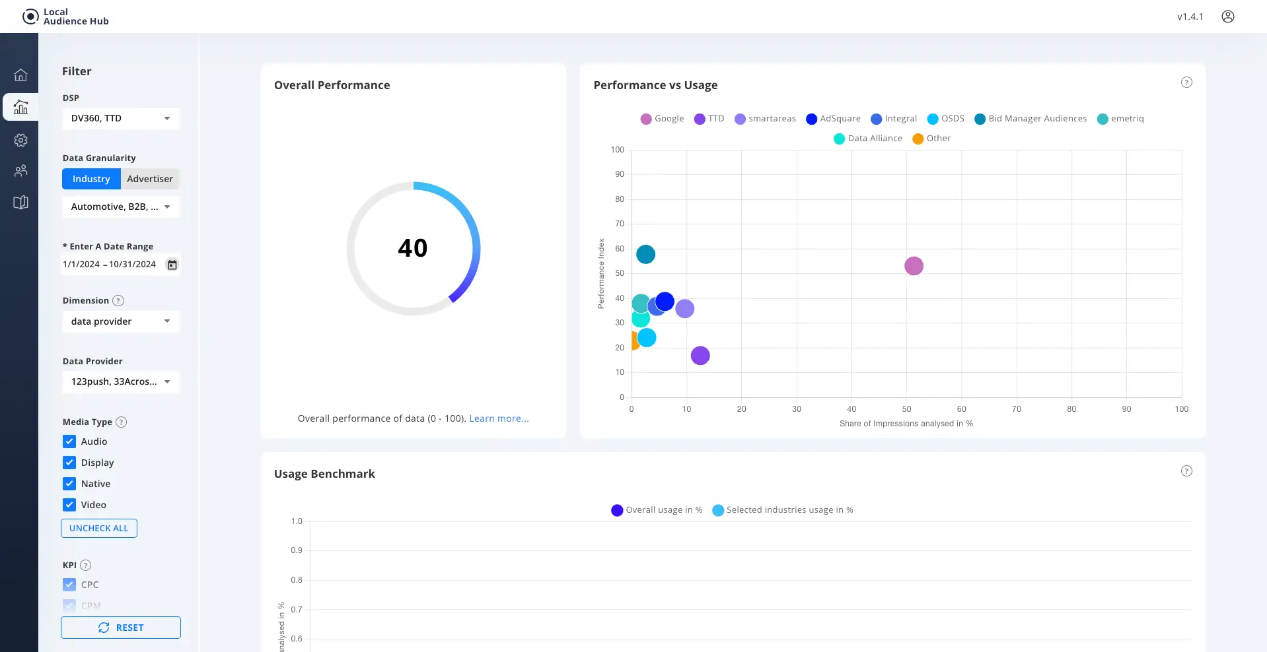Uncheck the Audio media type

click(x=69, y=441)
